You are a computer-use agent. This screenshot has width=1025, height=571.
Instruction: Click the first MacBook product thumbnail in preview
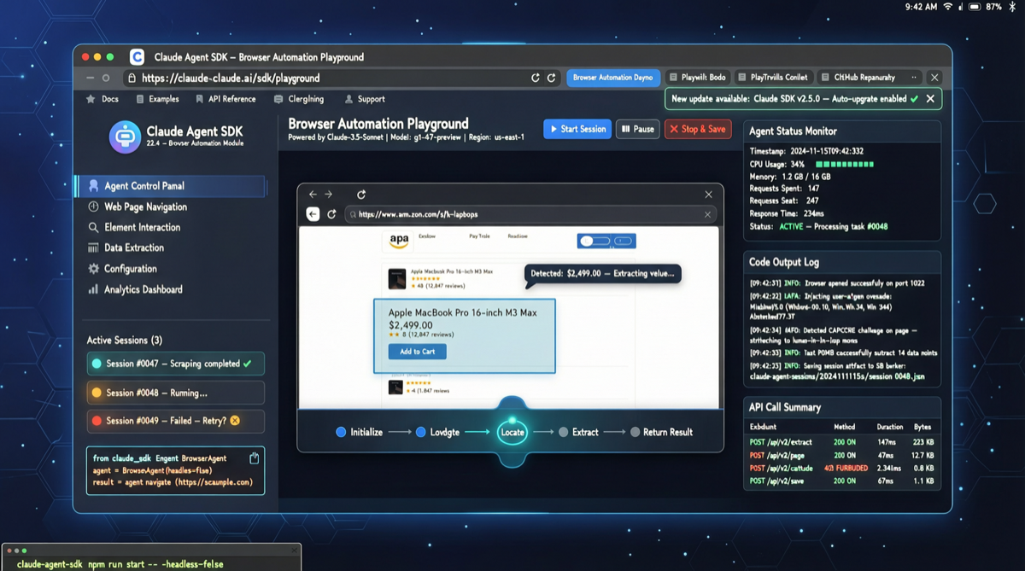(x=396, y=280)
